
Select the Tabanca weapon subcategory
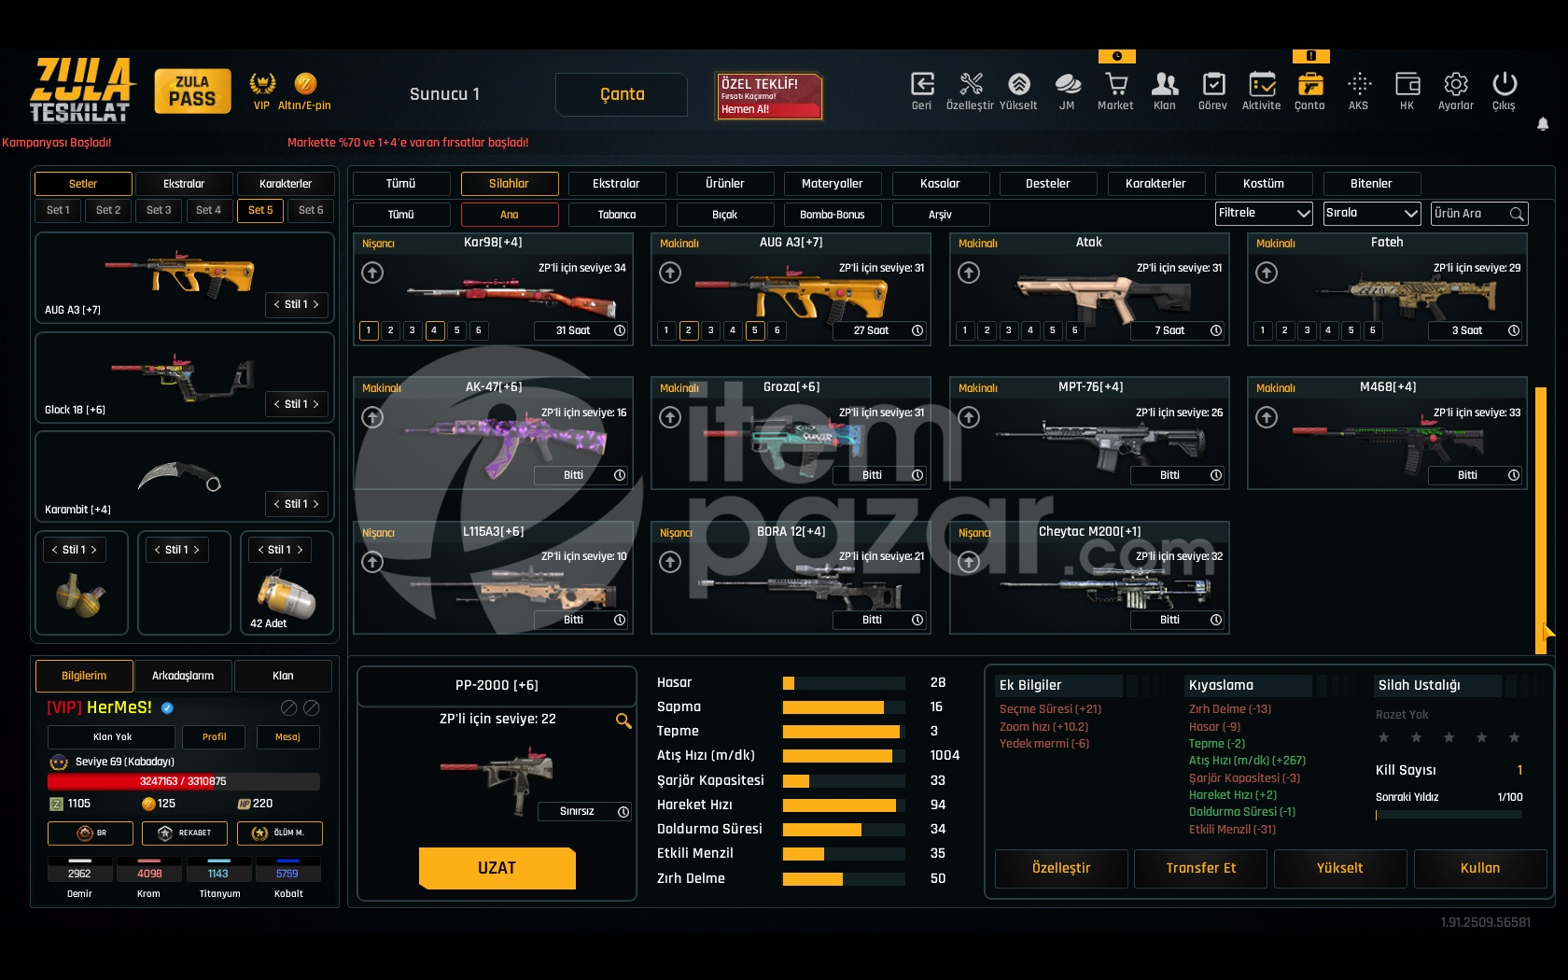(x=617, y=215)
